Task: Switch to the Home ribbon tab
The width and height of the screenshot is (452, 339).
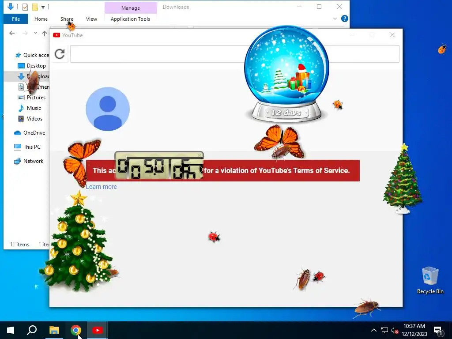Action: [41, 19]
